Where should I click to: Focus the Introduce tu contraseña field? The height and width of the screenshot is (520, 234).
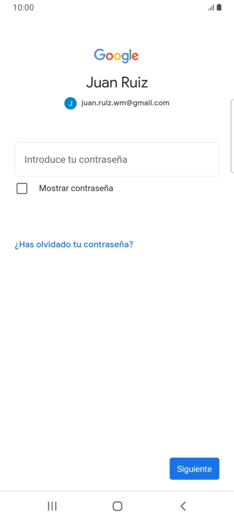tap(117, 160)
